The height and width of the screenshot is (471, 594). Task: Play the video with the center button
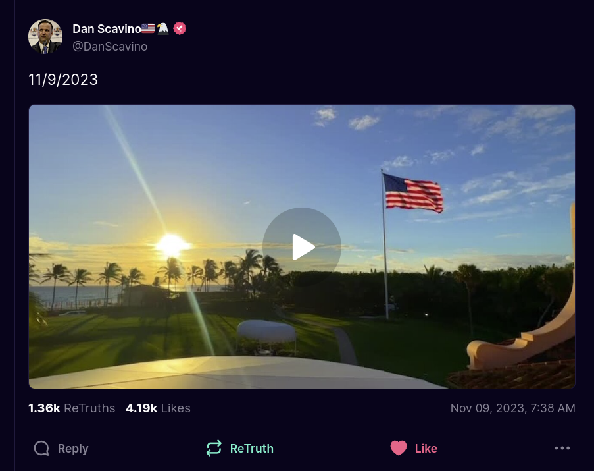point(302,247)
